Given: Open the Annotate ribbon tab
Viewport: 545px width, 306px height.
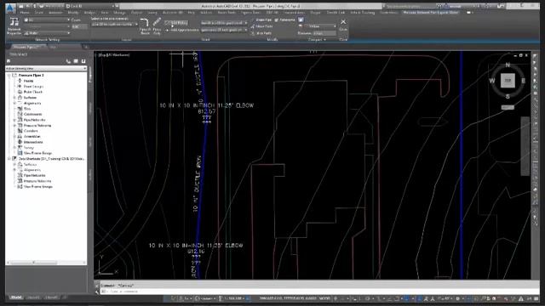Looking at the screenshot, I should (55, 13).
